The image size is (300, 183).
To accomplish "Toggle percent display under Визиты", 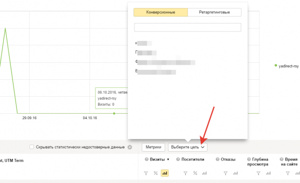I will point(155,173).
